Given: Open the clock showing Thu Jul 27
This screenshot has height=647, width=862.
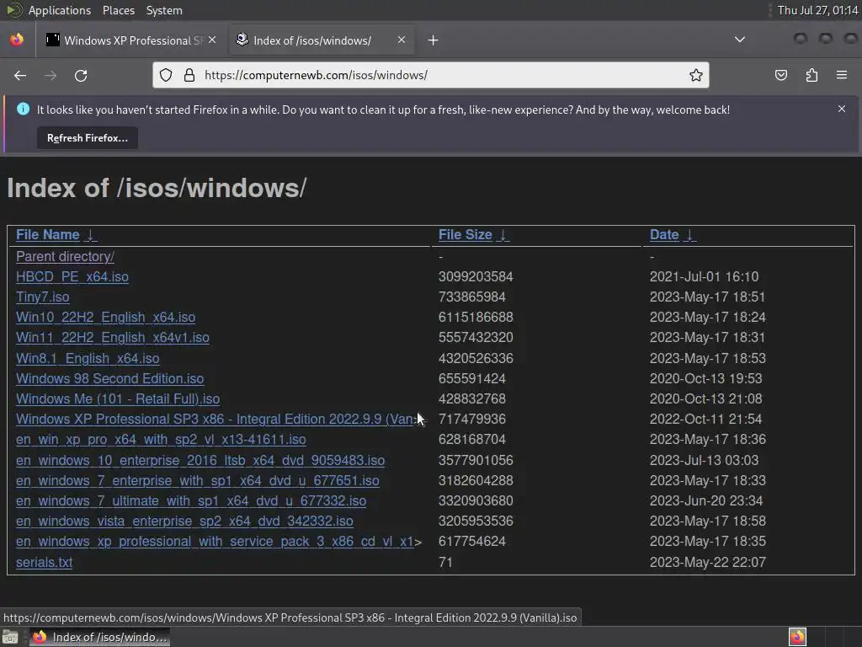Looking at the screenshot, I should 817,10.
